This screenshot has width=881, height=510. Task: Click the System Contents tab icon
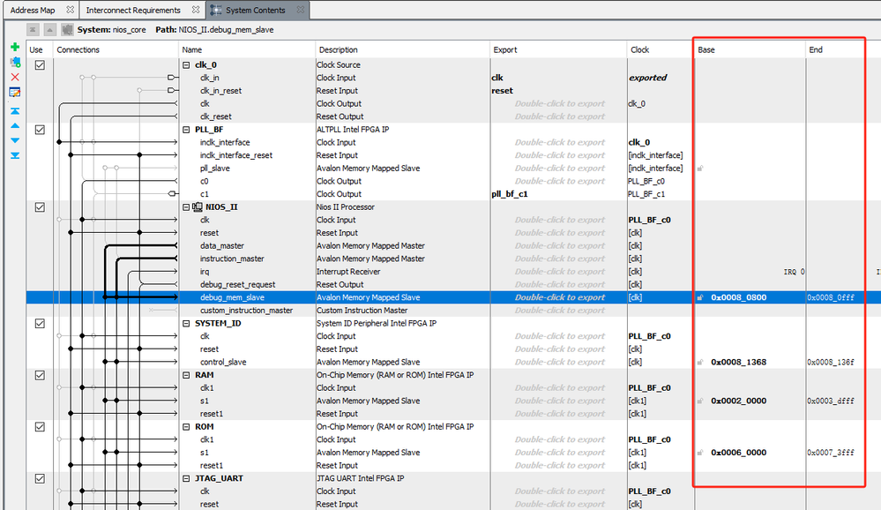pyautogui.click(x=216, y=10)
